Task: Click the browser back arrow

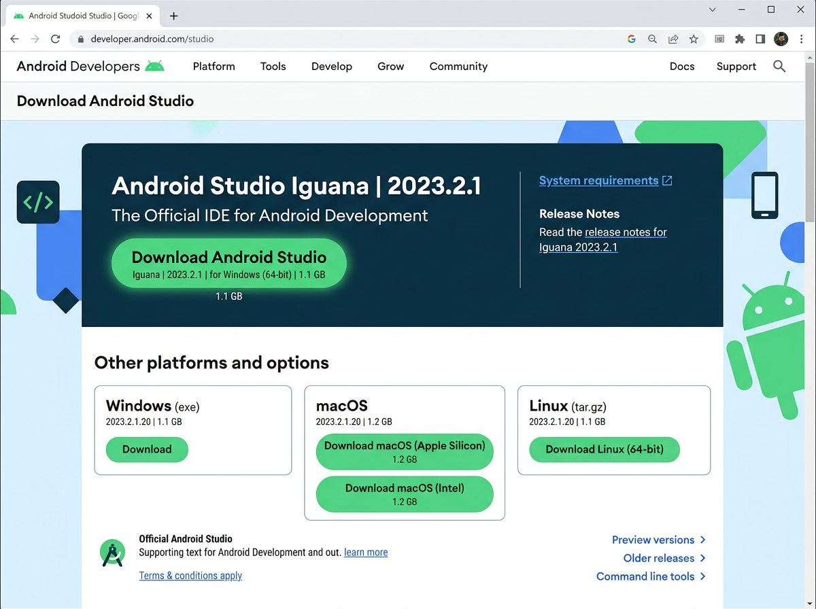Action: coord(14,39)
